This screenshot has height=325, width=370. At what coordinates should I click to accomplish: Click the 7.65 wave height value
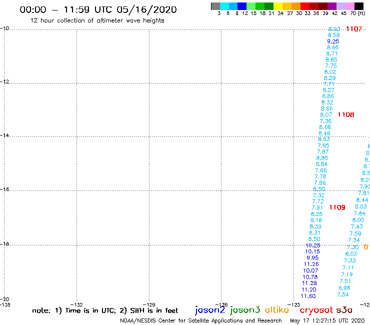click(x=323, y=145)
